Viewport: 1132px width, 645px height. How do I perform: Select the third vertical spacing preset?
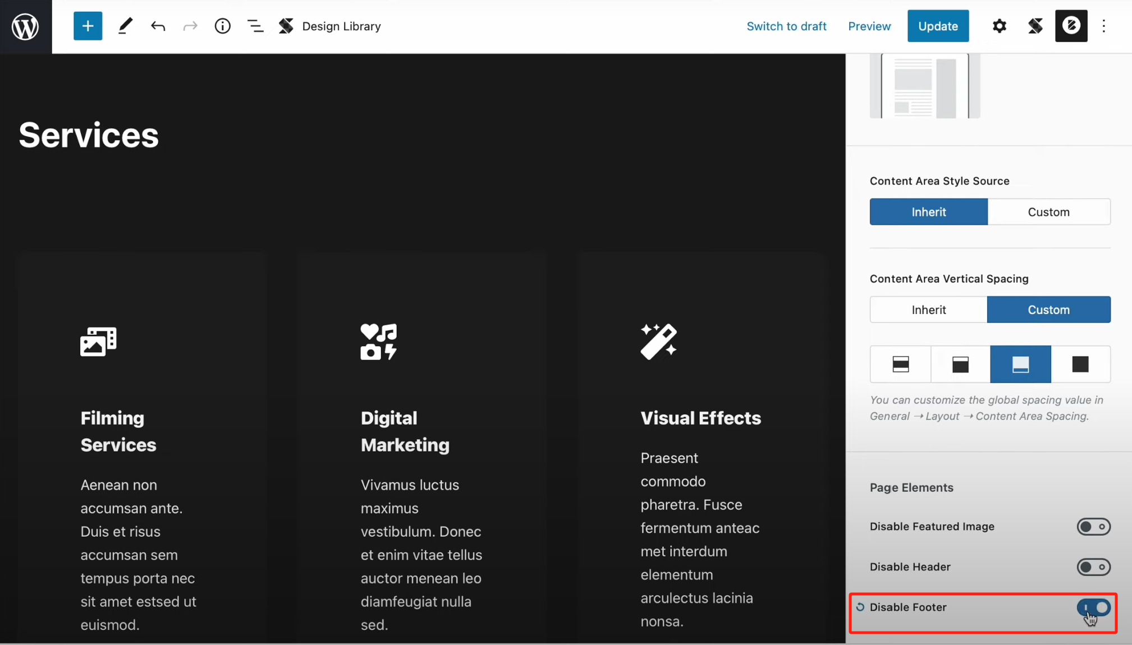[x=1020, y=364]
